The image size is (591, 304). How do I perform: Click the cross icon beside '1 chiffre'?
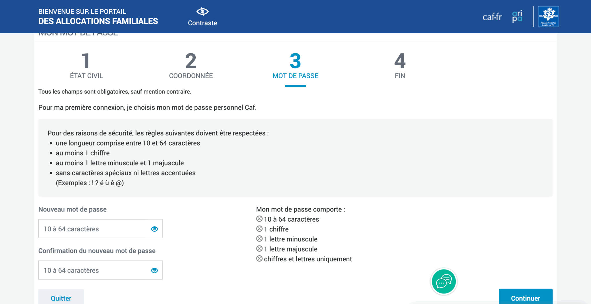pos(259,229)
